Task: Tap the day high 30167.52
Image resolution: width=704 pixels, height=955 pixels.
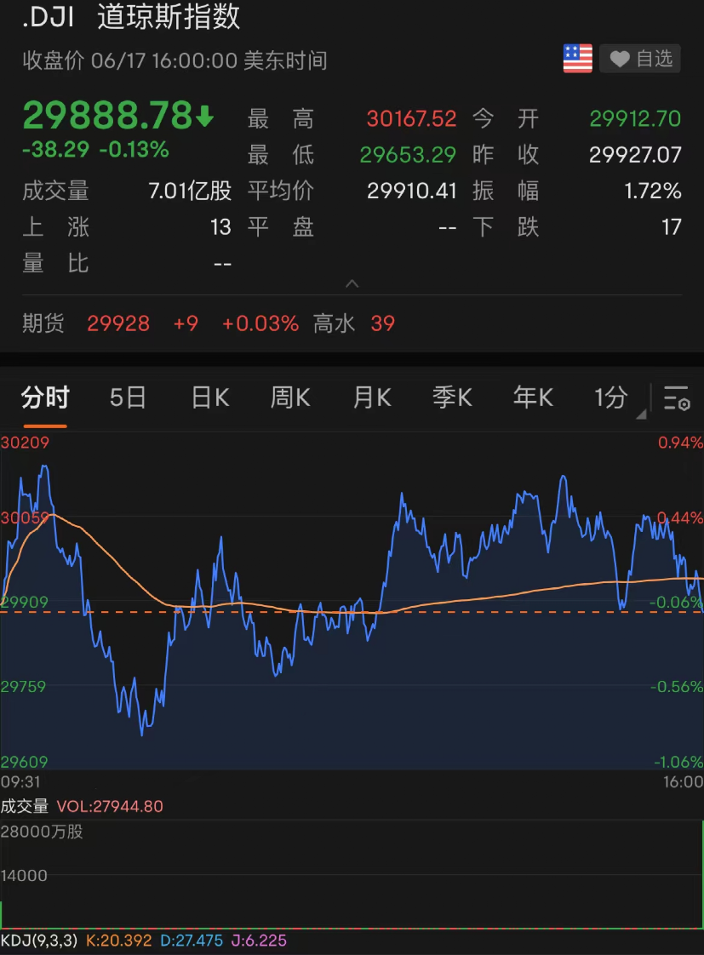Action: click(411, 119)
